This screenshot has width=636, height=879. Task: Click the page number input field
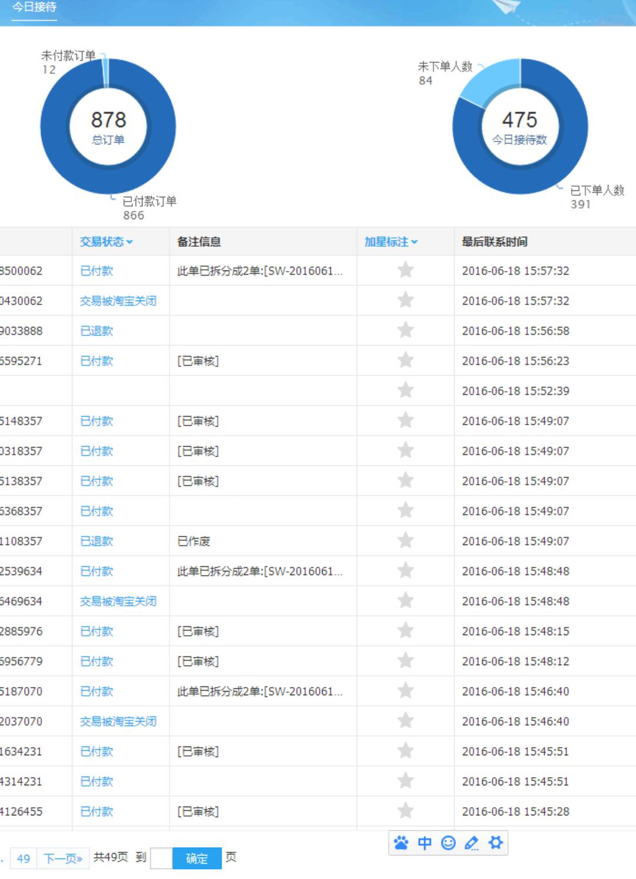coord(161,858)
